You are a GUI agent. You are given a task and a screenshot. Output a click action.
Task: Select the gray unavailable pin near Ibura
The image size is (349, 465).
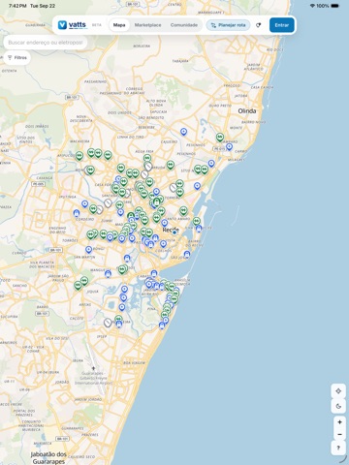(x=108, y=322)
